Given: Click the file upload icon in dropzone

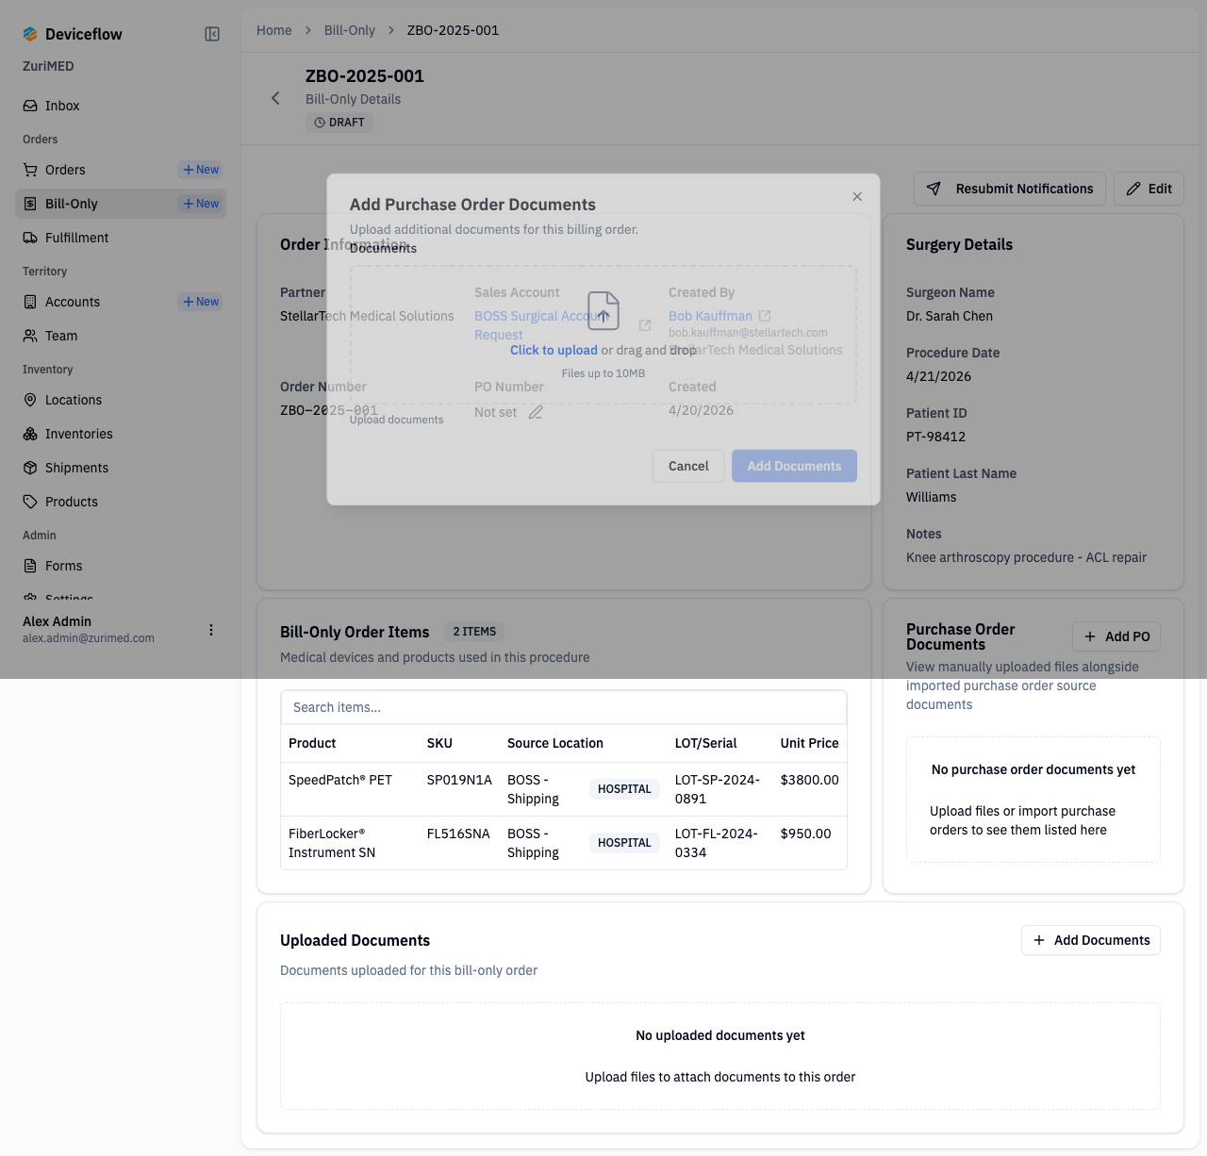Looking at the screenshot, I should click(x=603, y=311).
